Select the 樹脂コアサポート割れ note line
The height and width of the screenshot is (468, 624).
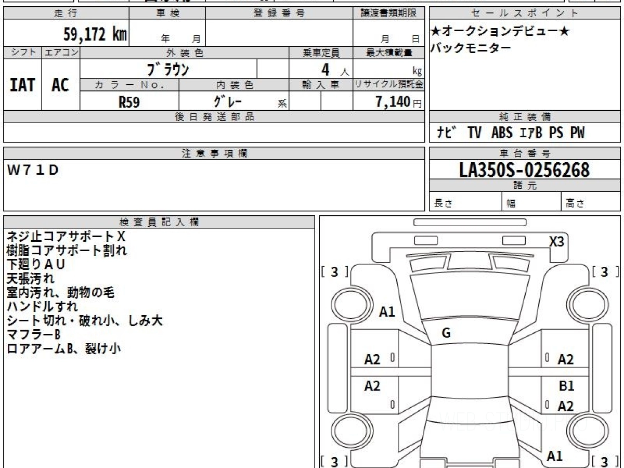(x=67, y=250)
